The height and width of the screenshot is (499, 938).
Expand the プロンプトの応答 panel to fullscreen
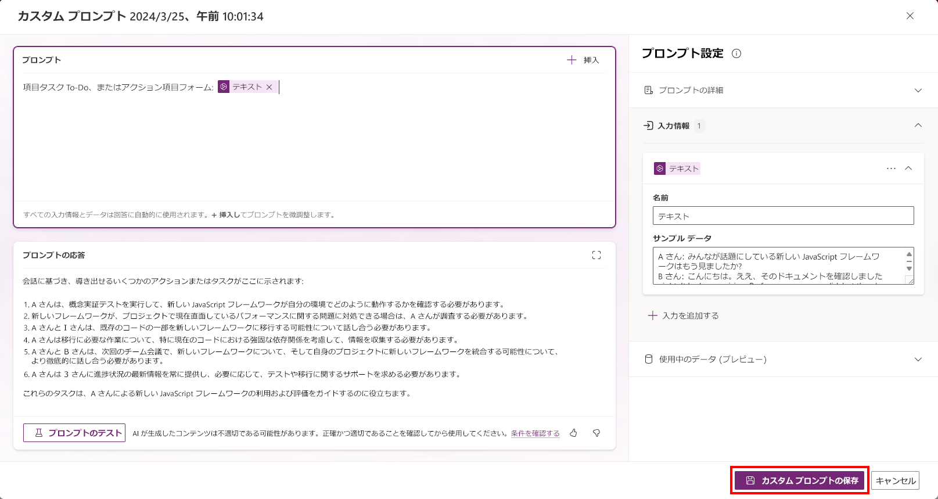[596, 255]
